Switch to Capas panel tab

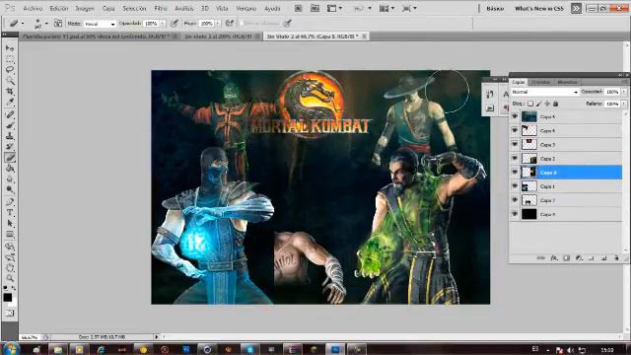click(519, 82)
